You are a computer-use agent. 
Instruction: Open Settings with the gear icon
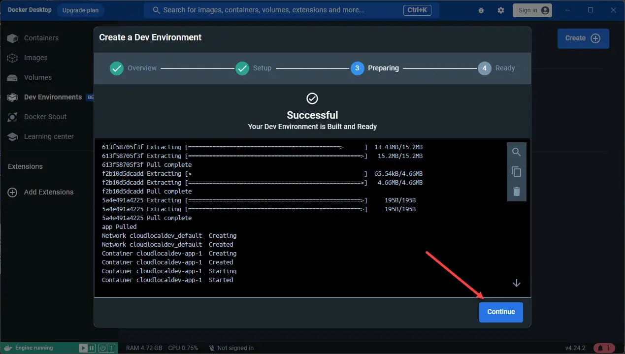tap(501, 10)
